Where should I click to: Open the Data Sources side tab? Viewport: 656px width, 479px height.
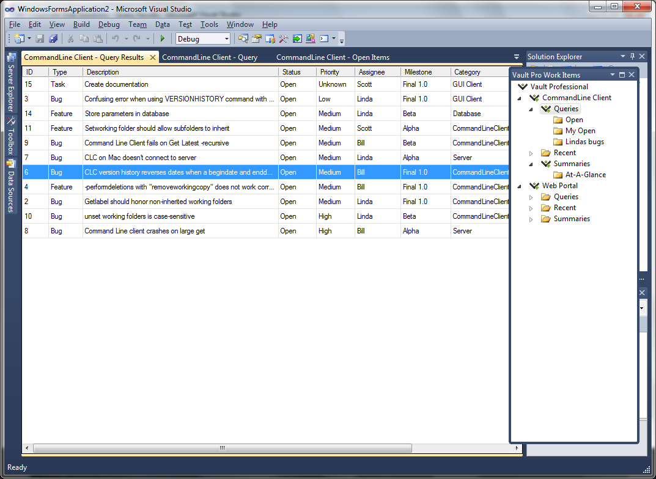click(10, 186)
